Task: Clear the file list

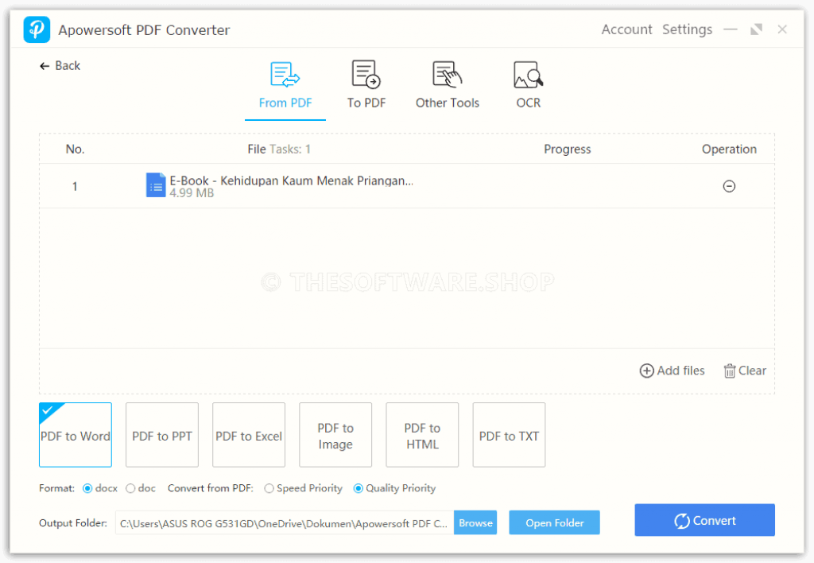Action: [x=745, y=371]
